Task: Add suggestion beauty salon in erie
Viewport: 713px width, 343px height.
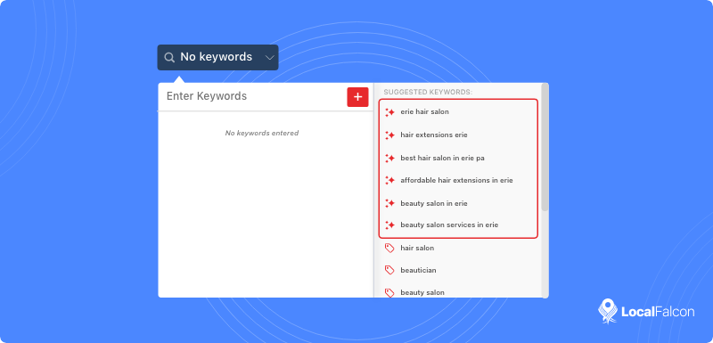Action: [434, 203]
